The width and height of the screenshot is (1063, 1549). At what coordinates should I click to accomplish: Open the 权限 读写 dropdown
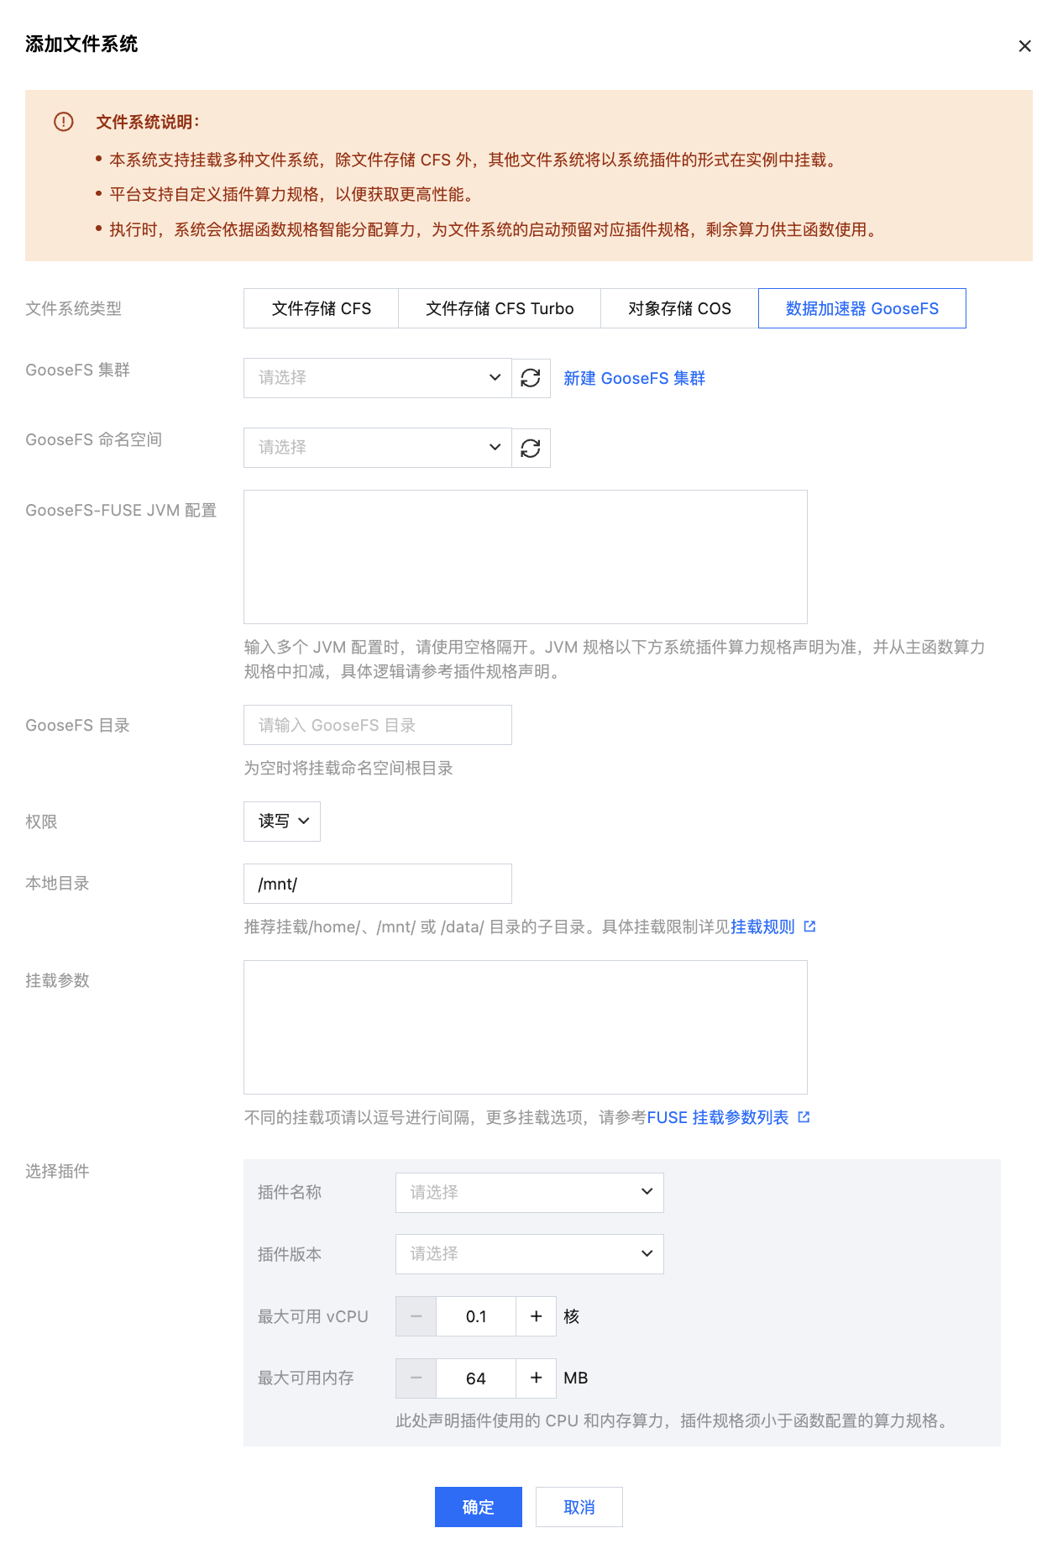pos(282,822)
